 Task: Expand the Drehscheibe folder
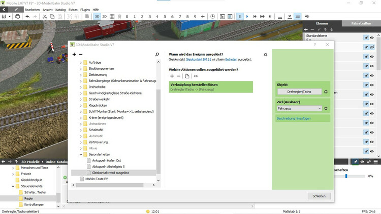(x=80, y=87)
